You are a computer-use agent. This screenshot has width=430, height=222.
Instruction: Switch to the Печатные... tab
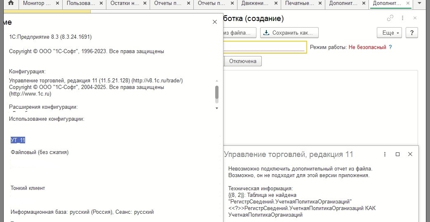point(299,4)
